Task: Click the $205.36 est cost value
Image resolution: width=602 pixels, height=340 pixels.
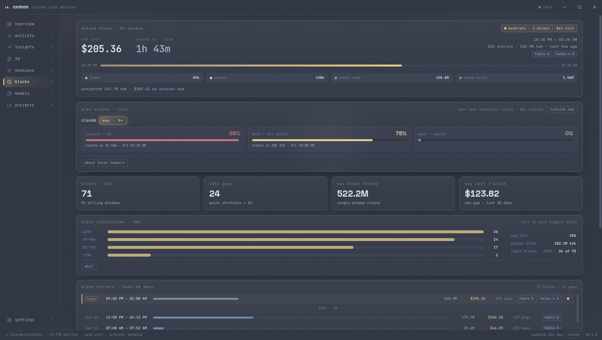Action: [101, 49]
